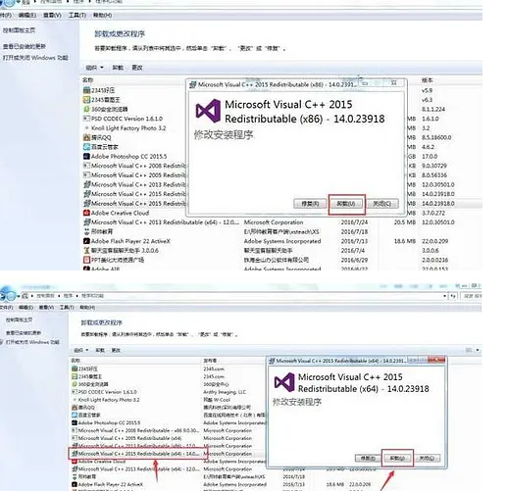Click 关闭(C) in the x86 Redistributable dialog

point(382,204)
